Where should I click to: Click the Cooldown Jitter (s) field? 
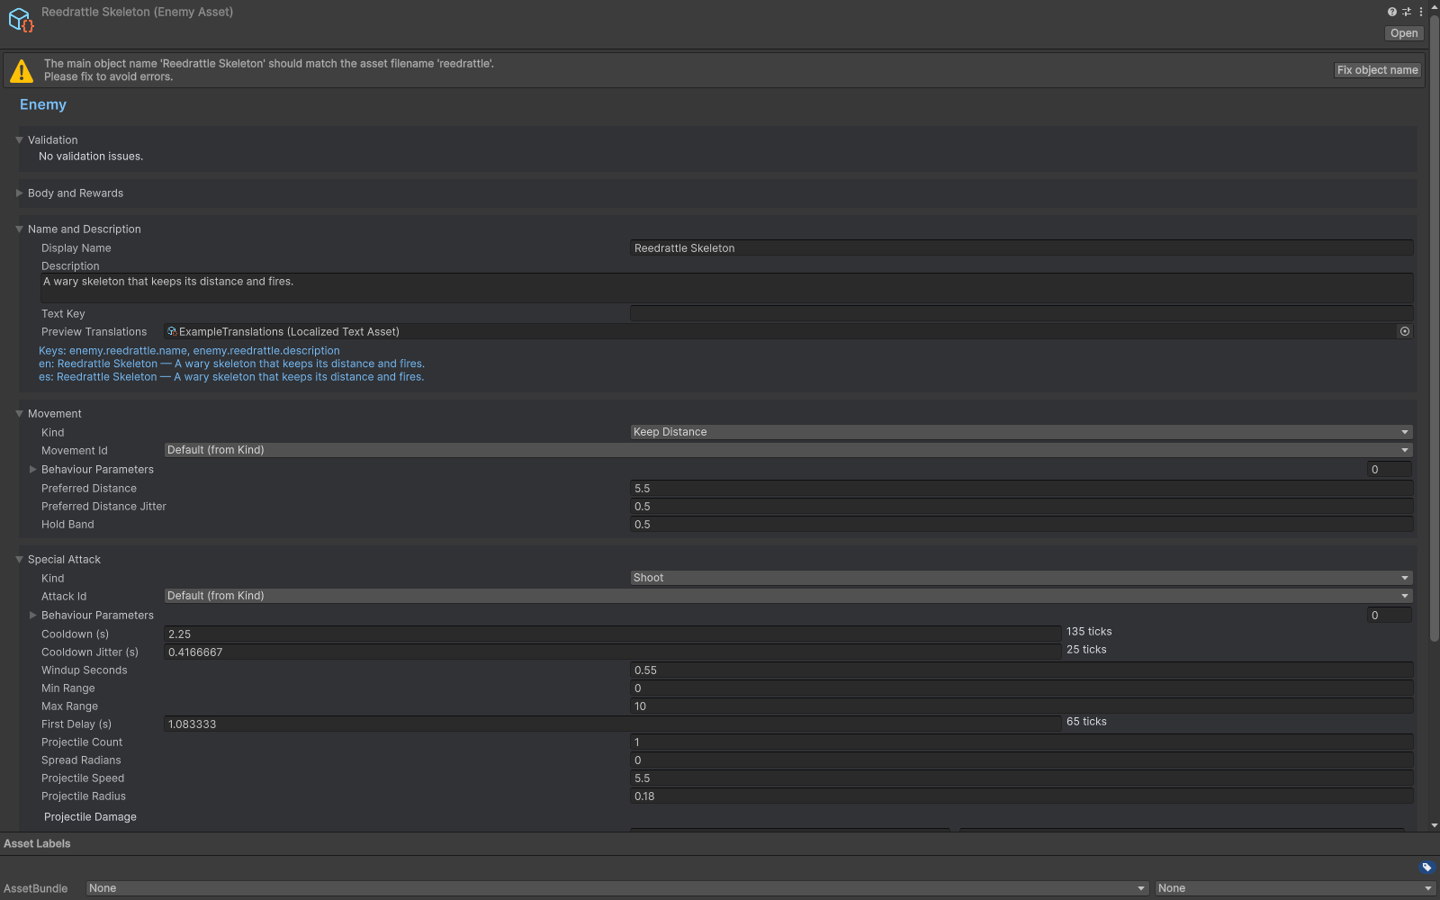coord(613,652)
